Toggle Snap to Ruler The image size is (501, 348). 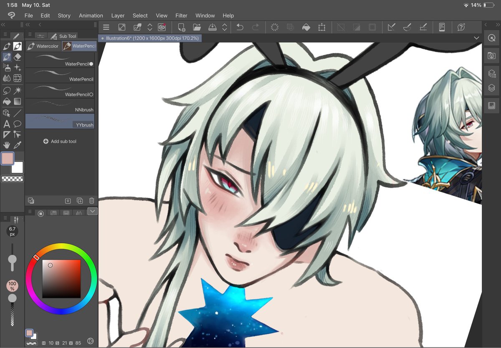click(x=391, y=27)
